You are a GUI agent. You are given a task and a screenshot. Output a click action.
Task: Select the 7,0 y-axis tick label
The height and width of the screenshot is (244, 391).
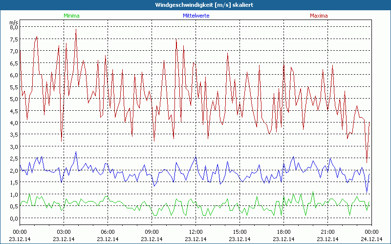14,51
